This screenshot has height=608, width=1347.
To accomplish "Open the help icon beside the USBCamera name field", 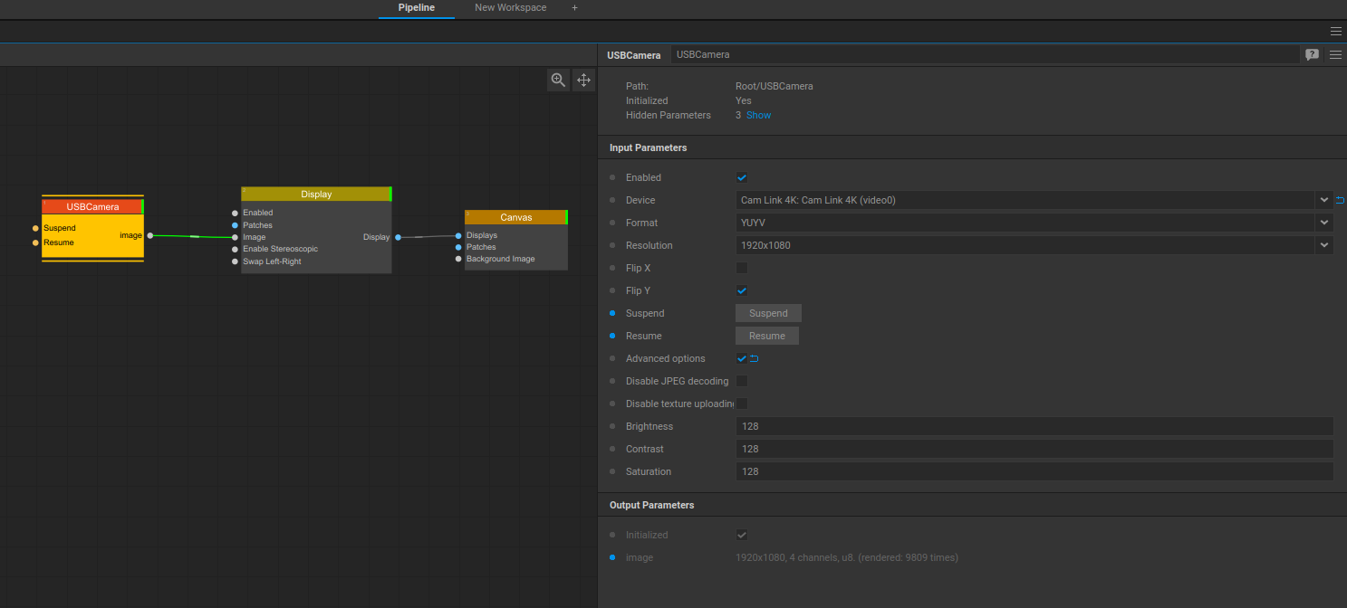I will (x=1312, y=55).
